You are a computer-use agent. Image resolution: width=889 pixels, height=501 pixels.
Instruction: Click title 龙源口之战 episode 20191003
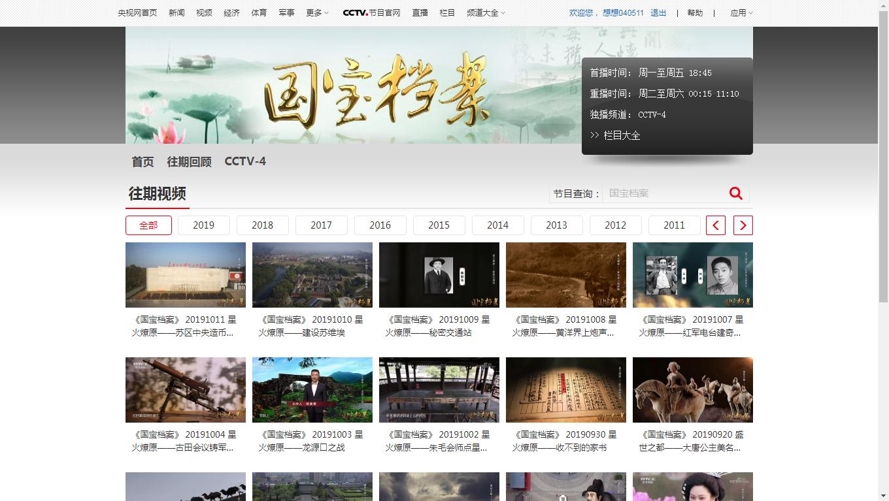coord(311,441)
